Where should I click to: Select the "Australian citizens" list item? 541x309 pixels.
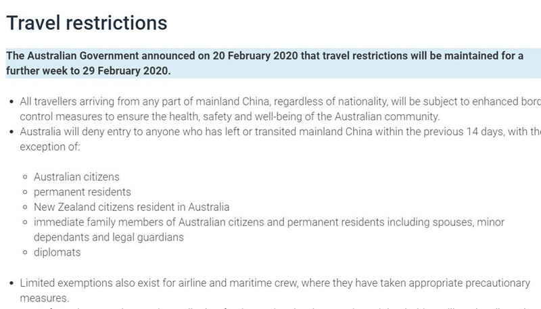coord(76,177)
